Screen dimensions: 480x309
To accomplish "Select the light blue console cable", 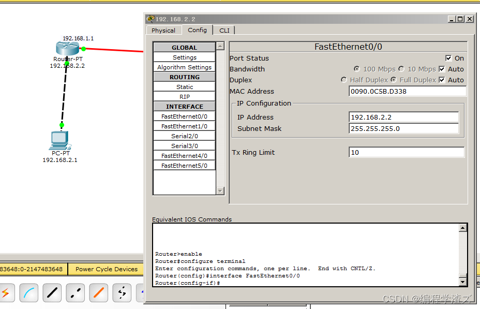I will (x=29, y=293).
